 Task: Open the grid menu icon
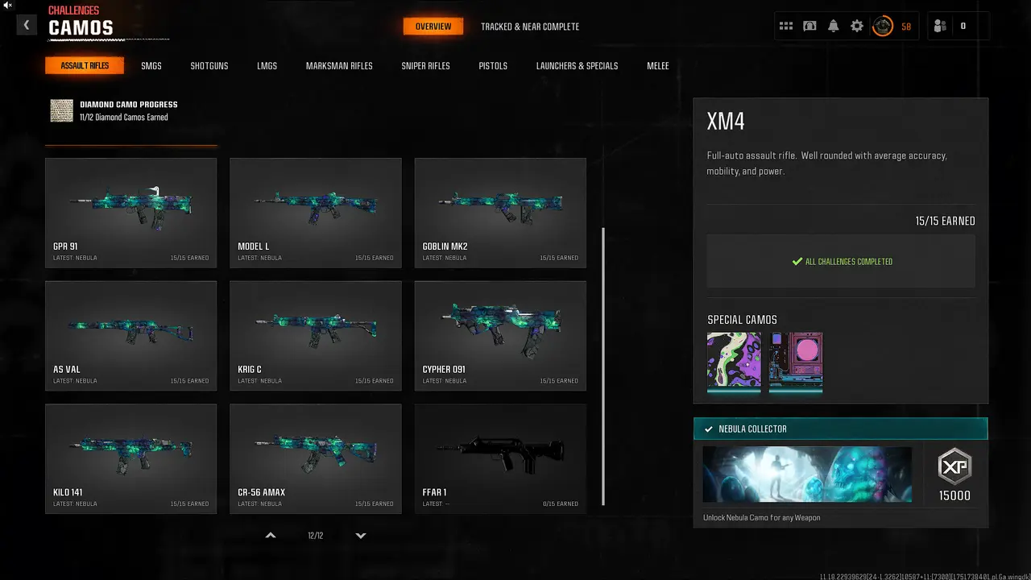click(x=786, y=27)
